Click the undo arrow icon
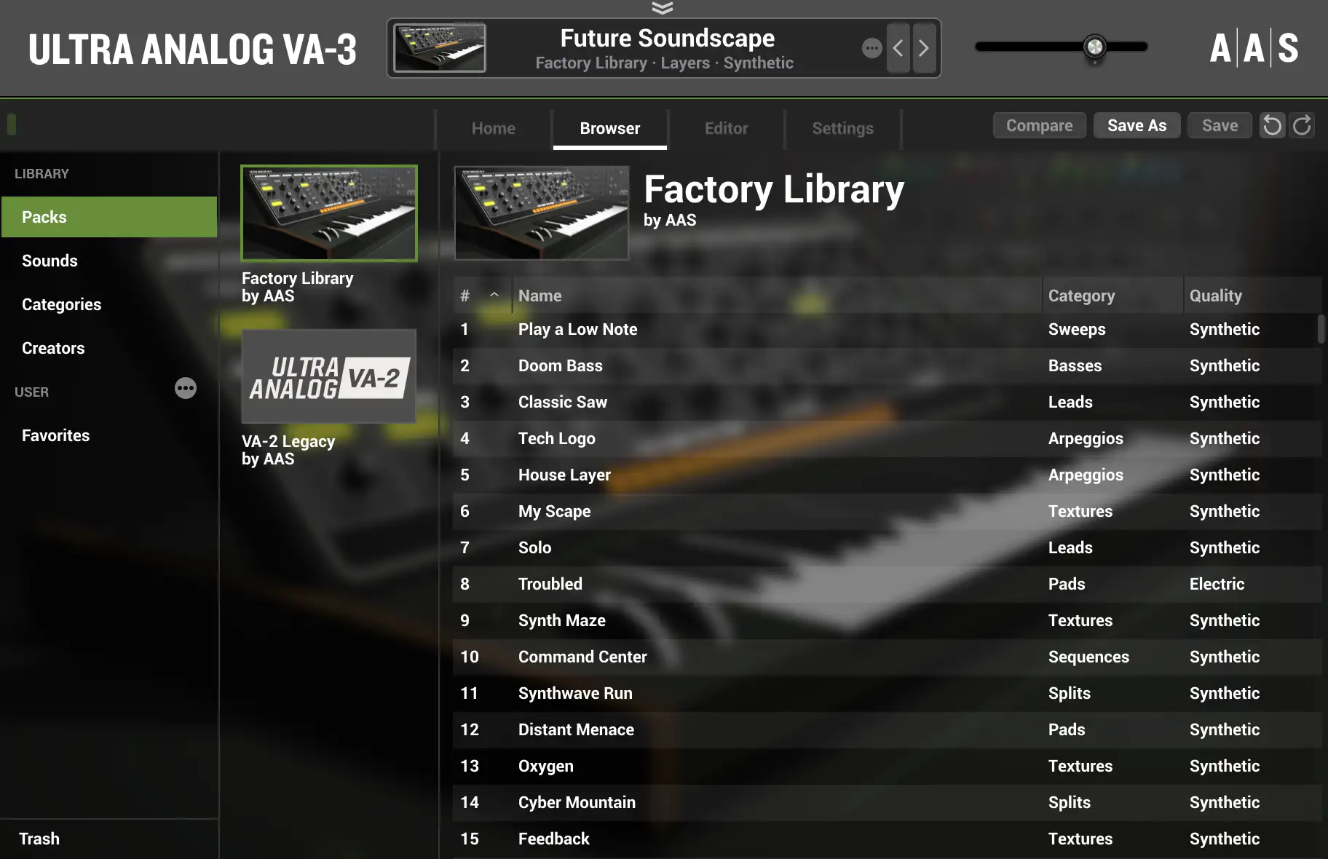This screenshot has height=859, width=1328. coord(1272,125)
